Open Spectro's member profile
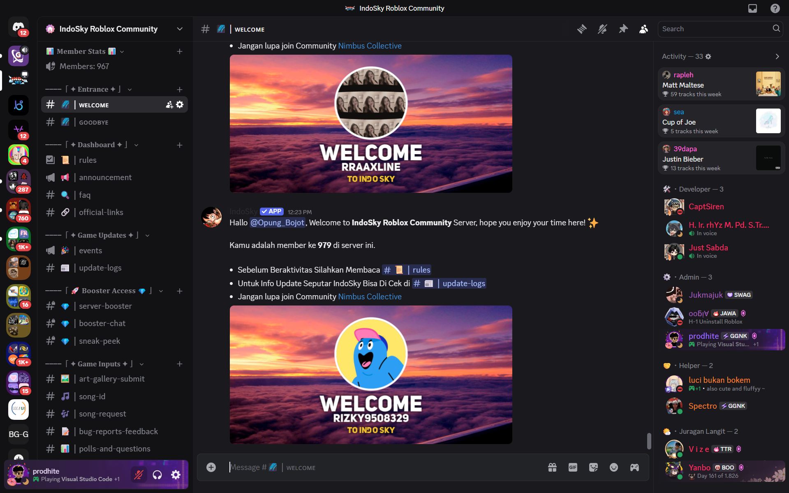 [x=722, y=406]
